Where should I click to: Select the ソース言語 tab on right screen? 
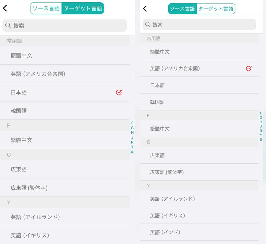pyautogui.click(x=182, y=9)
